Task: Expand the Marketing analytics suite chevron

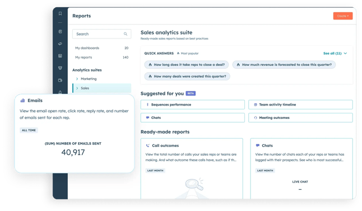Action: pyautogui.click(x=77, y=79)
